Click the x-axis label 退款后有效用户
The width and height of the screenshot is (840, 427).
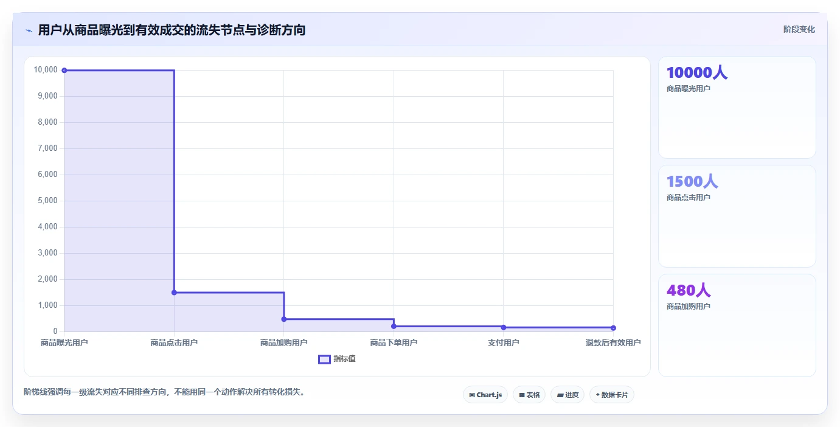[x=613, y=343]
